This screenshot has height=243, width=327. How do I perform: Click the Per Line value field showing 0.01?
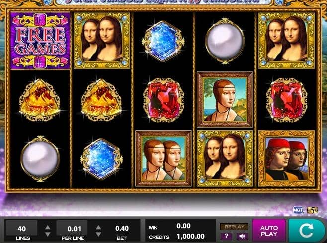(x=72, y=229)
